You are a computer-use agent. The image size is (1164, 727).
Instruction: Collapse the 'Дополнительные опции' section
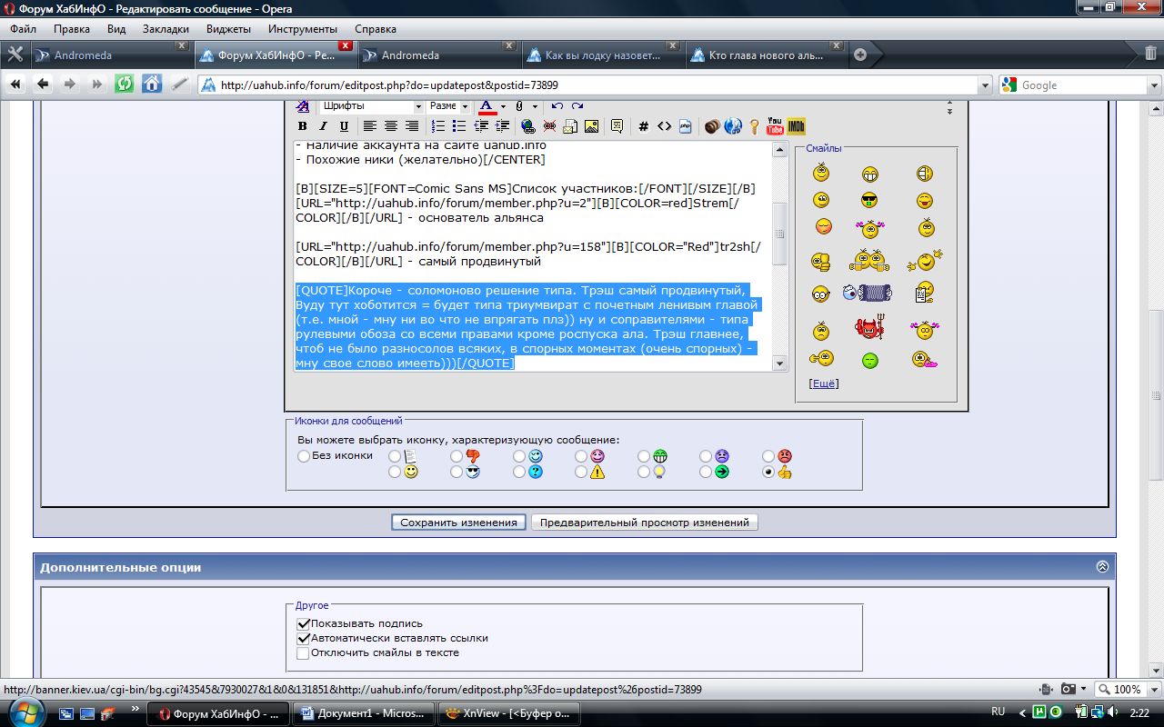(x=1102, y=566)
